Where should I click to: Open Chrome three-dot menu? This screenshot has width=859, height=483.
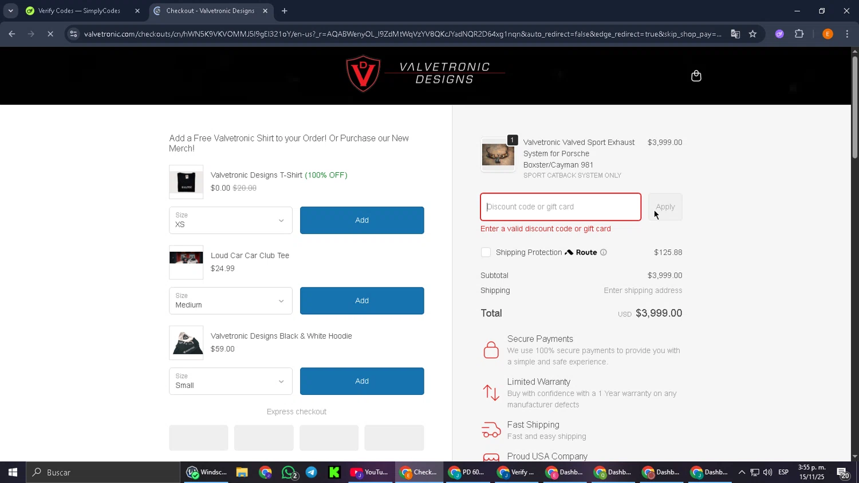(x=847, y=34)
